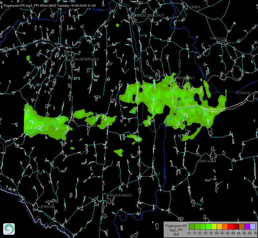Click the 06835 route label
Screen dimensions: 258x238
pos(47,216)
